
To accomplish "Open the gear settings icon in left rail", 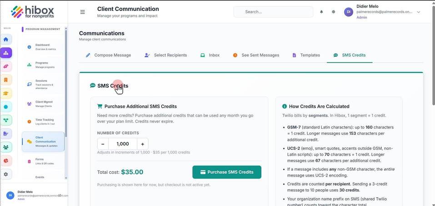I will coord(6,174).
